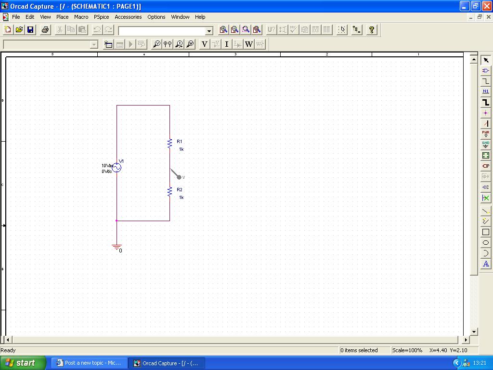This screenshot has width=493, height=370.
Task: Select the Place Port tool
Action: coord(486,166)
